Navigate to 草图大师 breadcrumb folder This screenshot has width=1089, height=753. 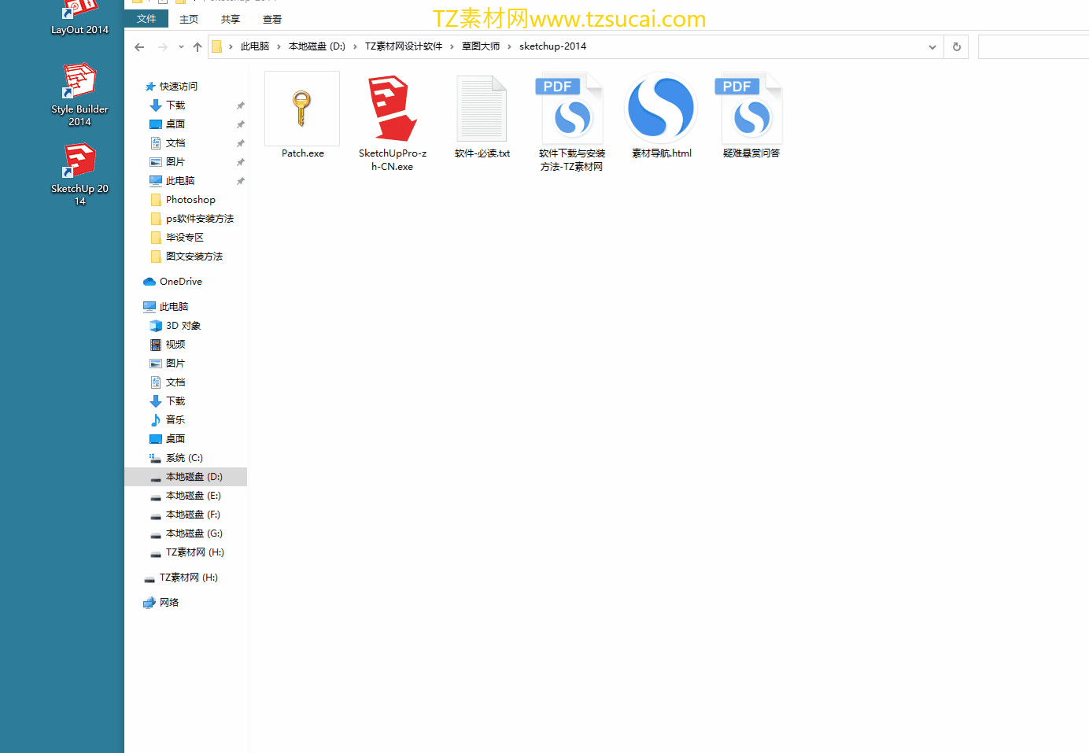point(481,46)
